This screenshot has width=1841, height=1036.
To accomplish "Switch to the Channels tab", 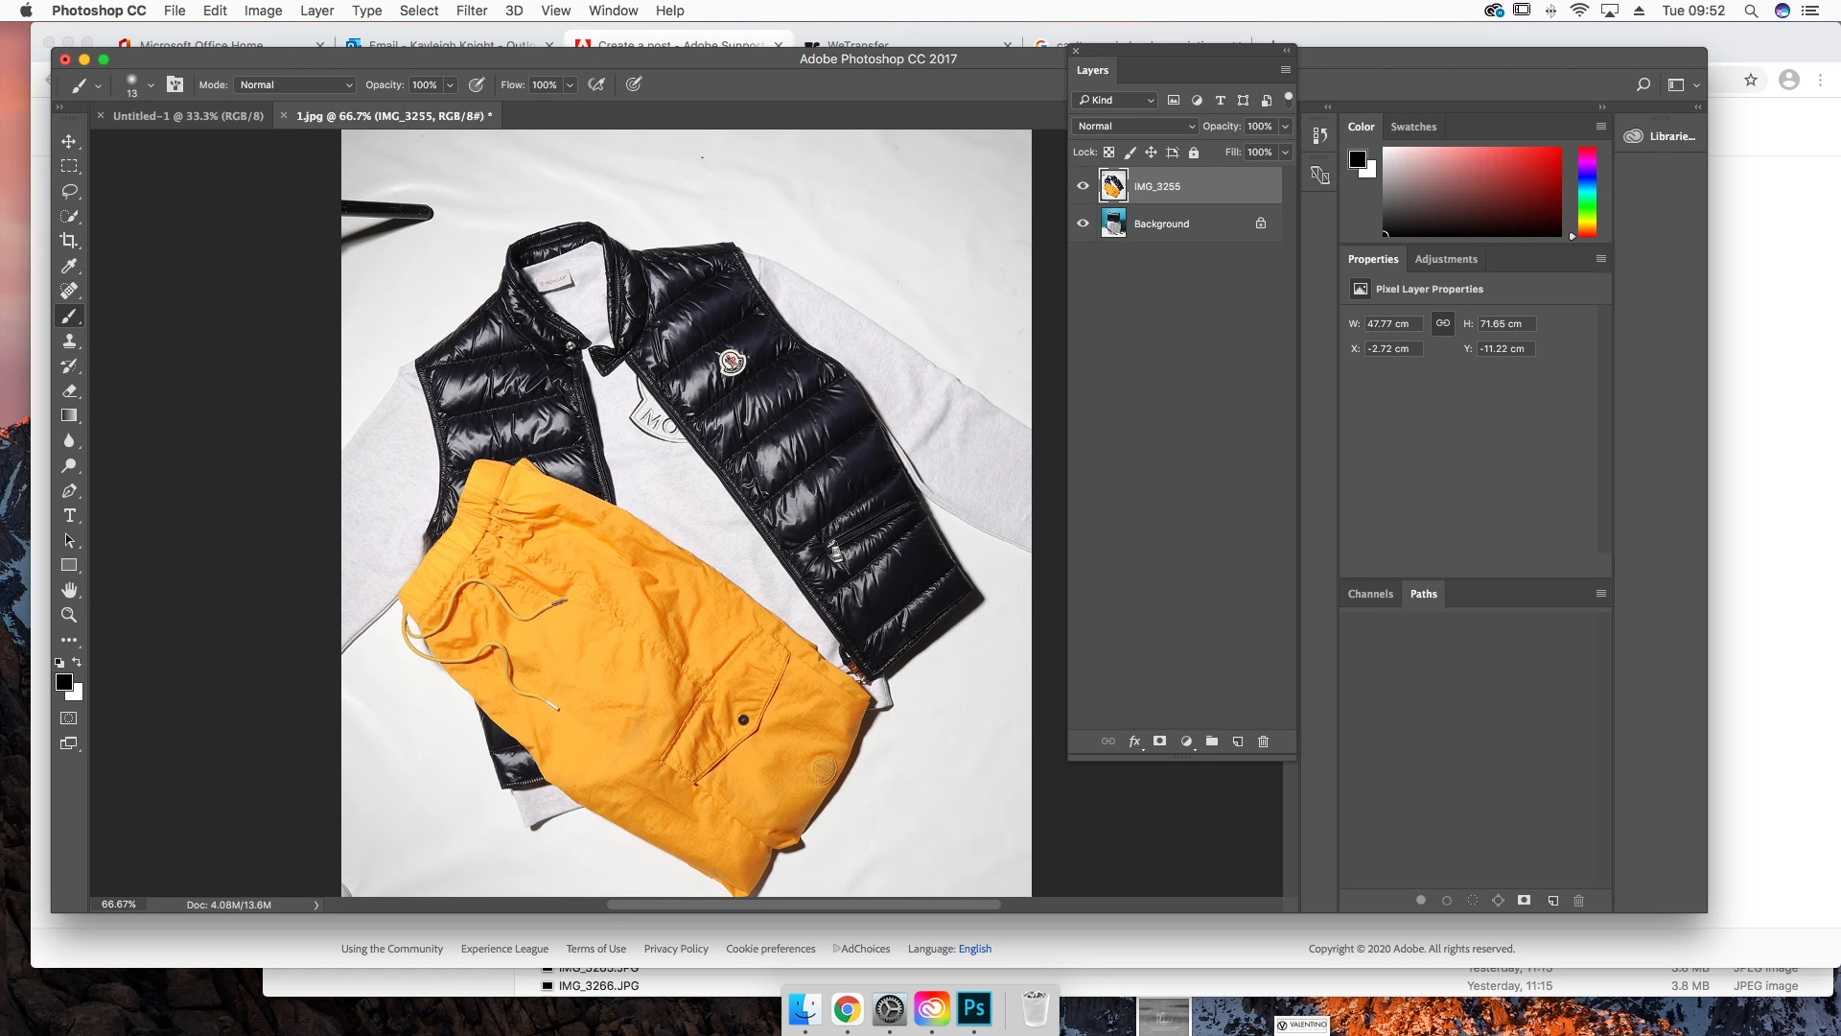I will [x=1369, y=594].
